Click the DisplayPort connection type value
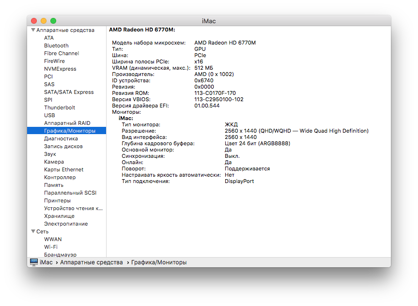The image size is (418, 306). click(239, 181)
